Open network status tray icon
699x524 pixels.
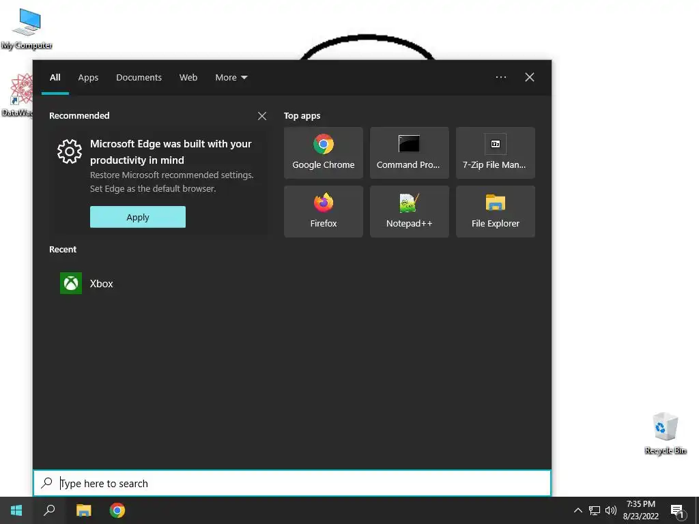(x=595, y=510)
